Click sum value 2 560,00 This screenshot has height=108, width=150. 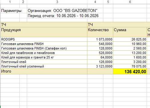tap(130, 48)
